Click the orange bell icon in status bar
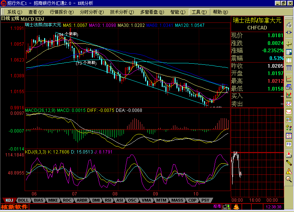The width and height of the screenshot is (294, 212). (x=236, y=207)
